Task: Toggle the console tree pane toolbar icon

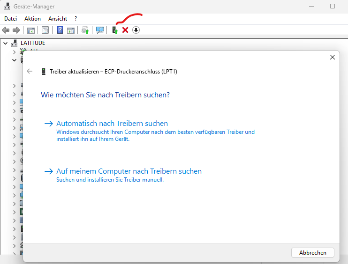Action: pos(31,30)
